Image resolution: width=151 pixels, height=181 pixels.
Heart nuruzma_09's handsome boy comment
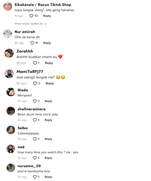(x=35, y=177)
